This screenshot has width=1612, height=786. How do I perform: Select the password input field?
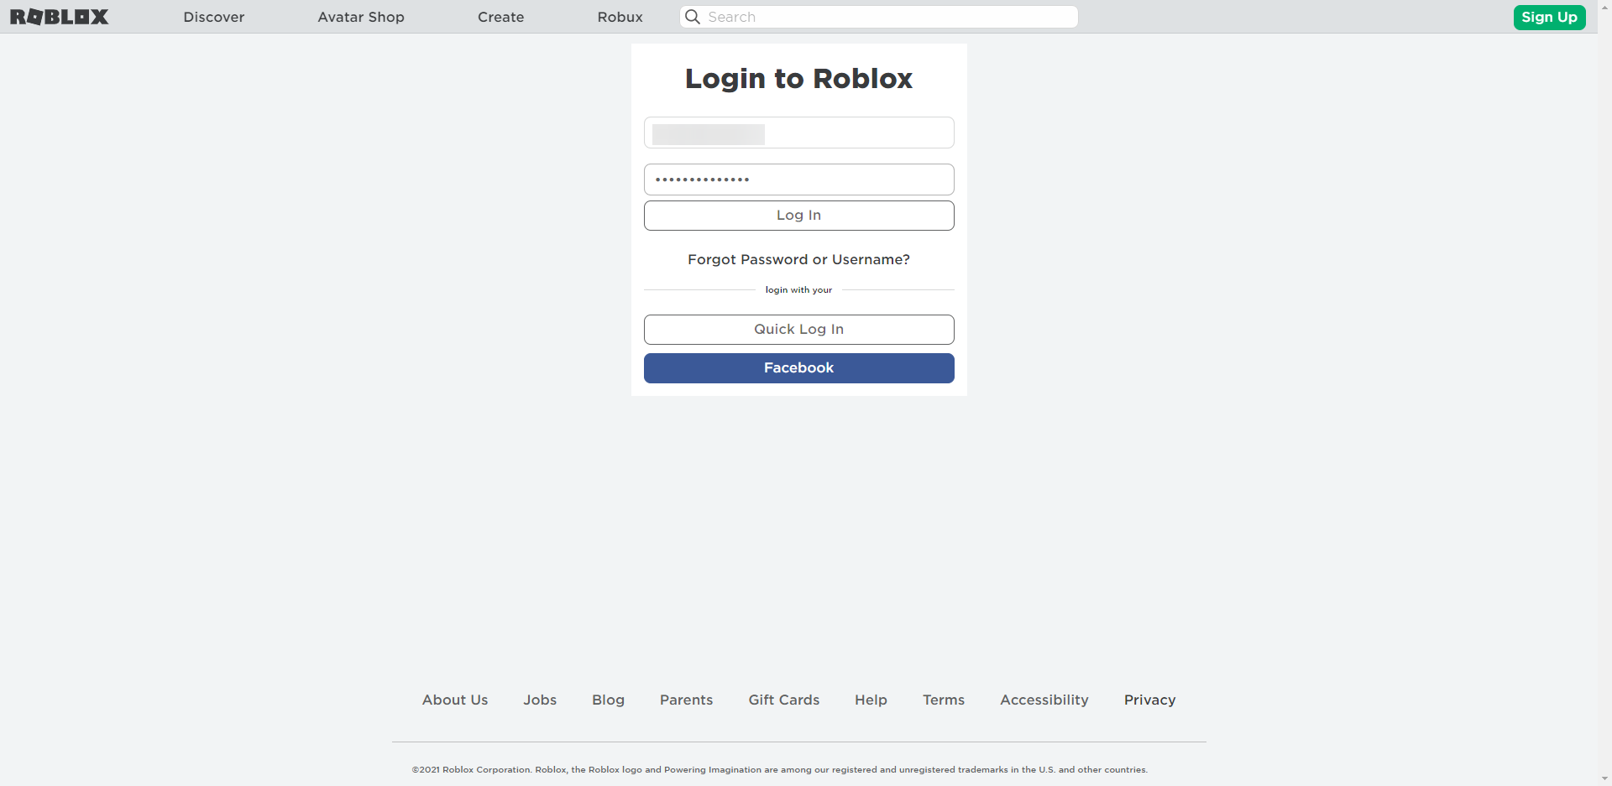click(798, 179)
